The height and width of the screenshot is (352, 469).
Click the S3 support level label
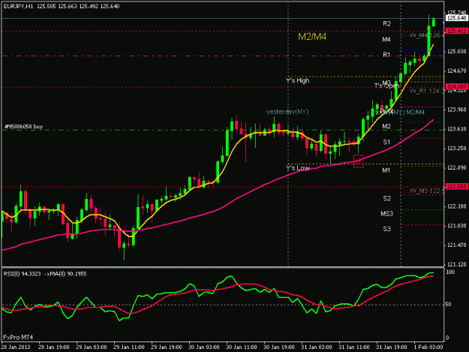(x=386, y=229)
